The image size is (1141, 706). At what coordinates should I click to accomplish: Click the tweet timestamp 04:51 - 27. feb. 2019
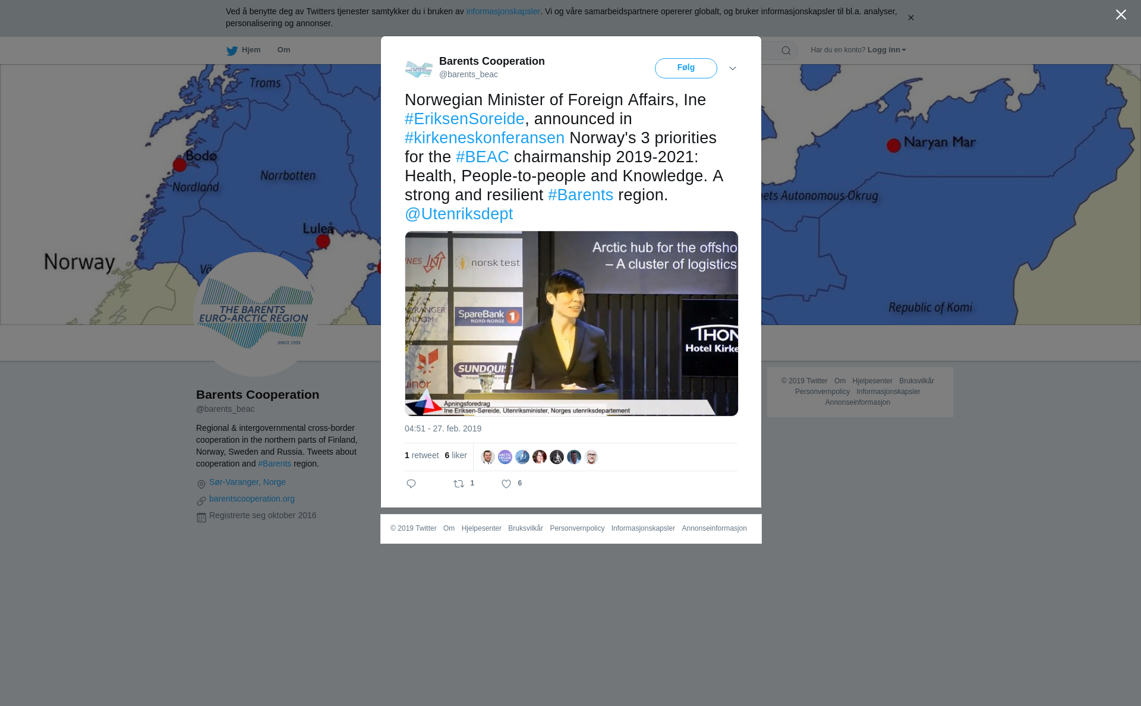point(443,428)
